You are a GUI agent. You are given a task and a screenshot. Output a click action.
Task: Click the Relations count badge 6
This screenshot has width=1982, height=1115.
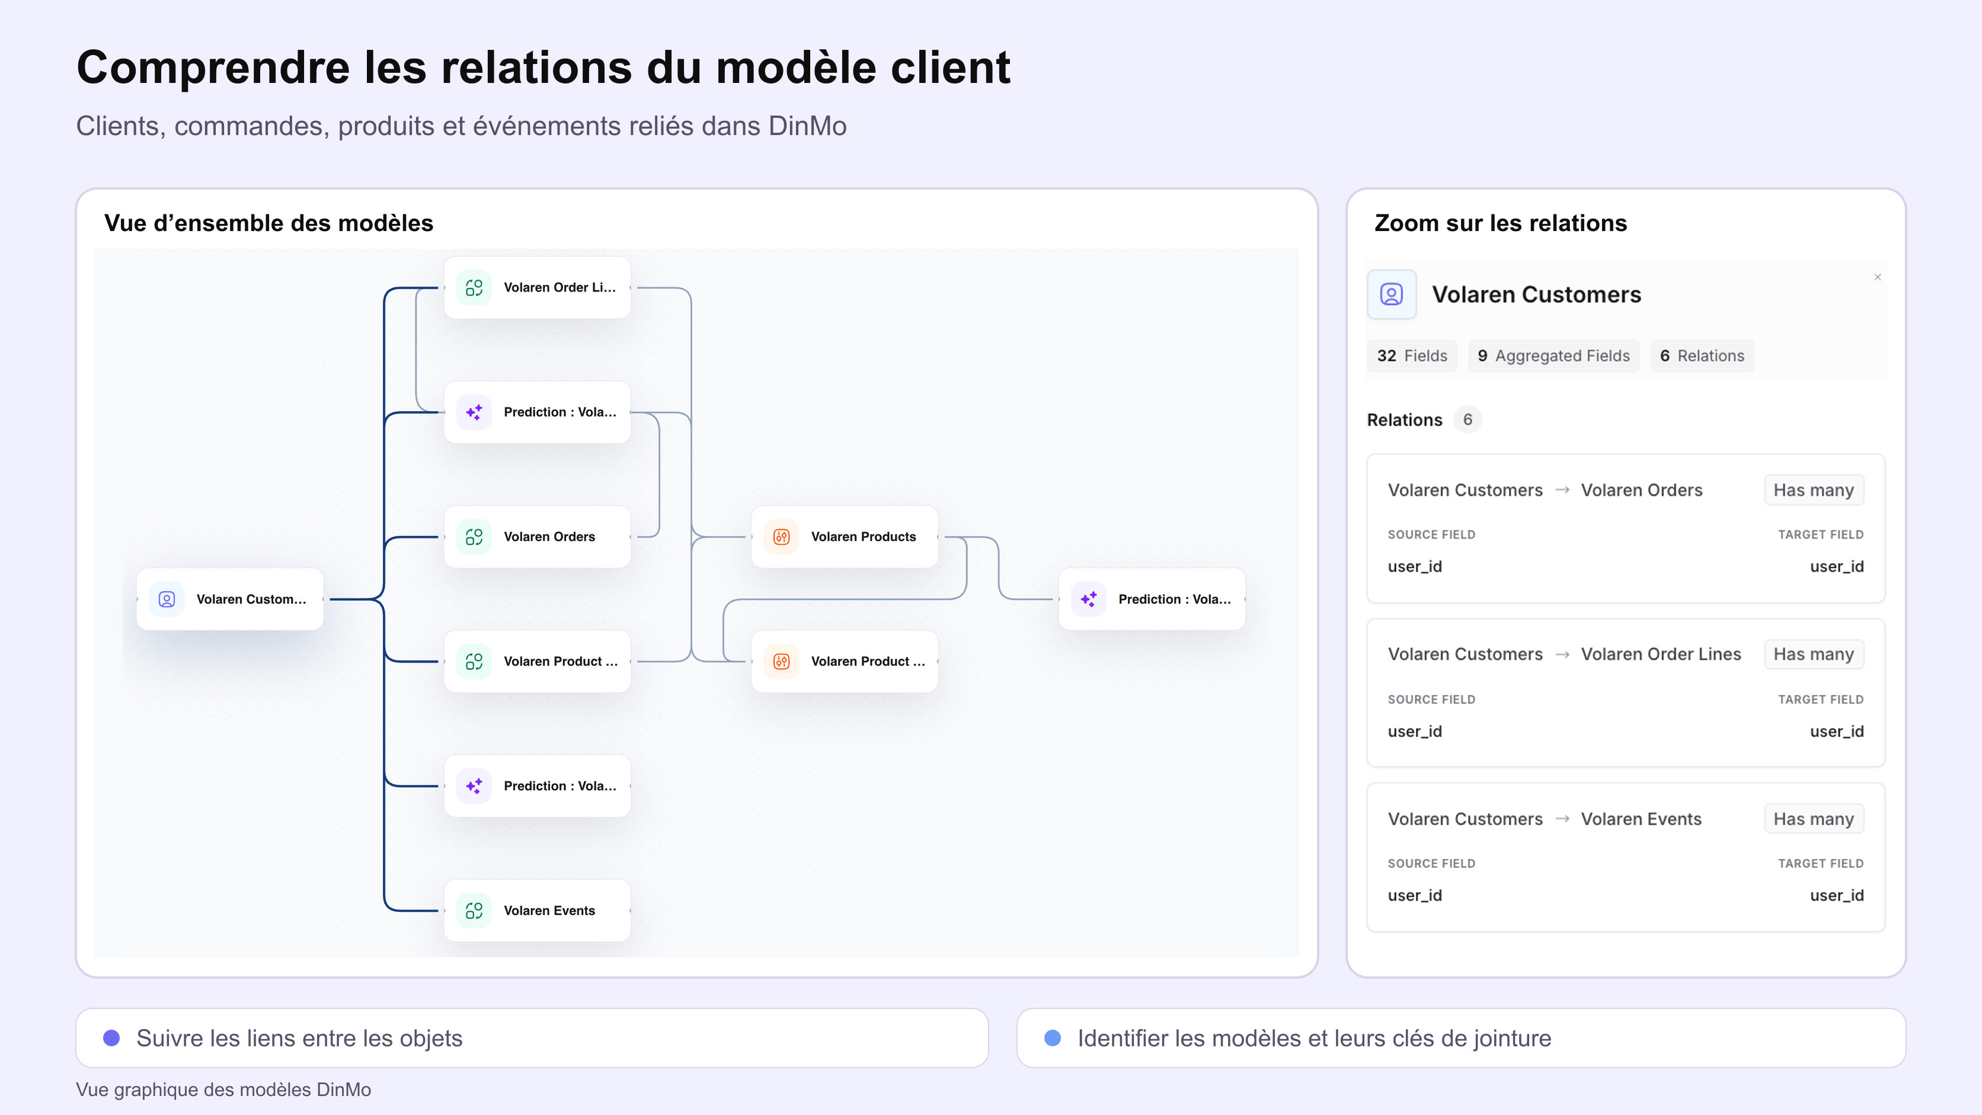click(1468, 420)
